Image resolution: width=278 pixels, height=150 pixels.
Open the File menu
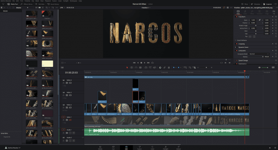tap(14, 1)
